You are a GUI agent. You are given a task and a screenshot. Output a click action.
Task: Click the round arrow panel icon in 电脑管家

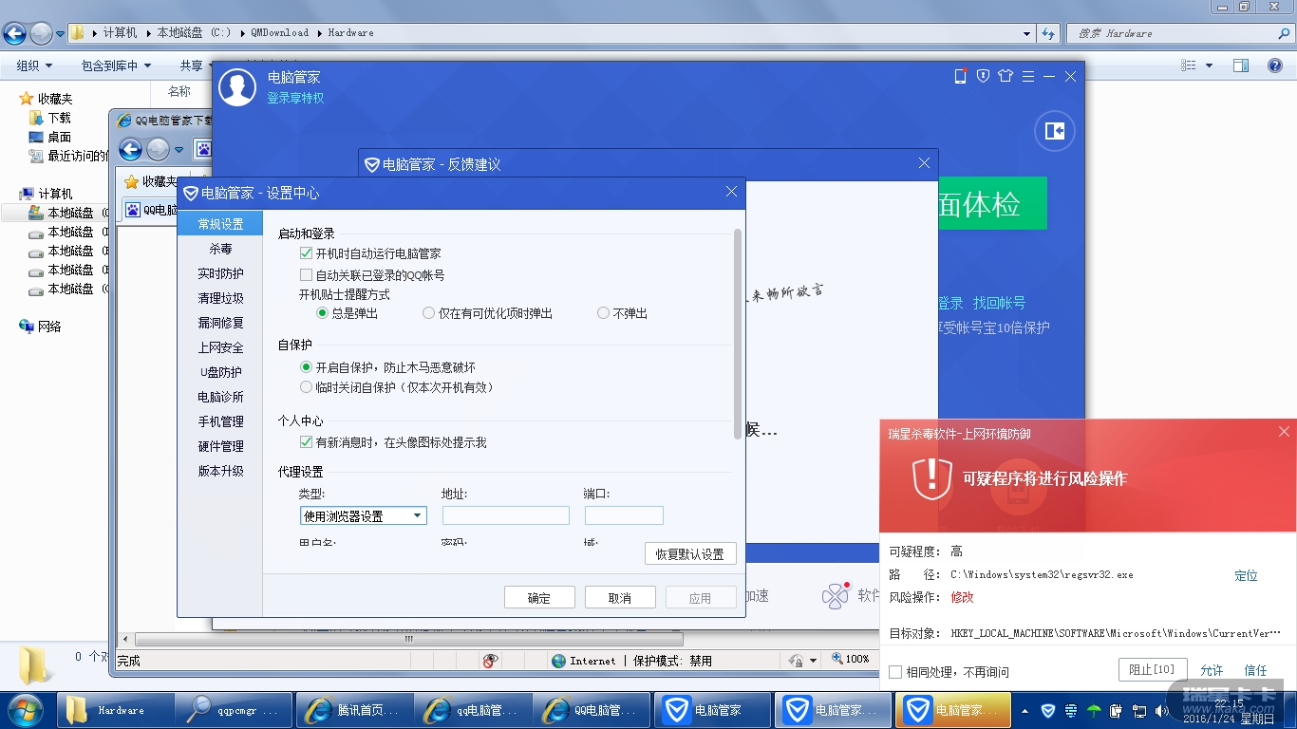coord(1054,131)
